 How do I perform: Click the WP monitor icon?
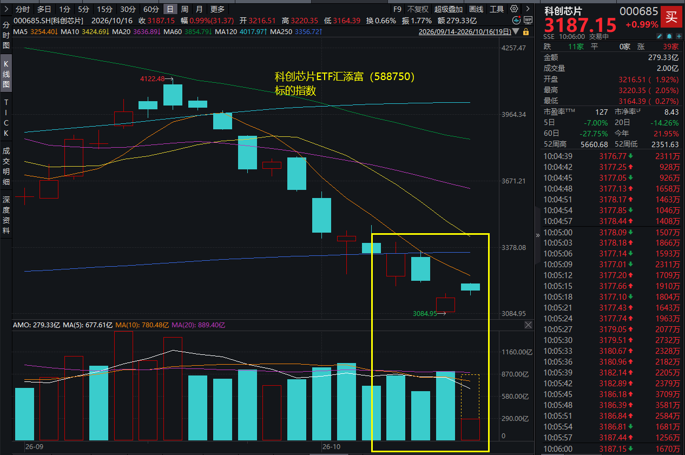pyautogui.click(x=528, y=20)
